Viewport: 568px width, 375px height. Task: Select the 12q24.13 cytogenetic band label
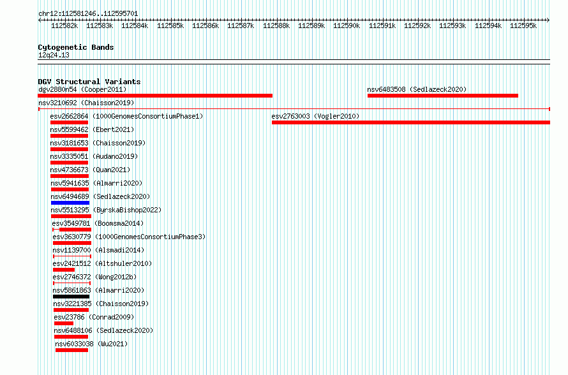click(x=54, y=55)
